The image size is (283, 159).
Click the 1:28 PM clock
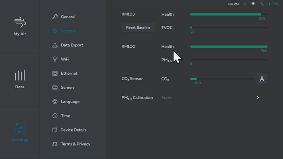click(233, 4)
